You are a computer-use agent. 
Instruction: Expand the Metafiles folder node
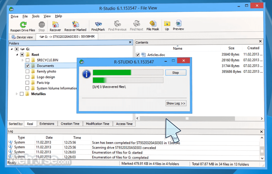(x=17, y=94)
